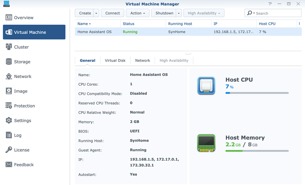
Task: Click the License key icon
Action: (x=9, y=150)
